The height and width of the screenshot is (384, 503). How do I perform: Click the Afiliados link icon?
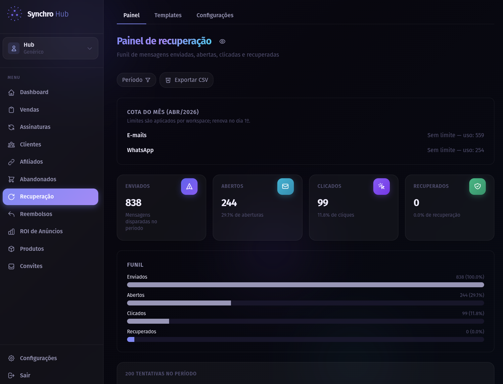tap(11, 162)
